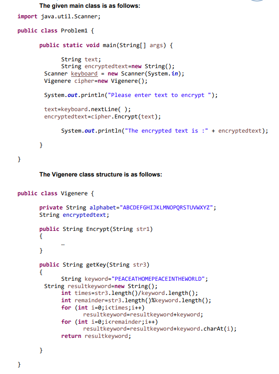Click the 'public String Encrypt(String str1)' line

click(96, 229)
